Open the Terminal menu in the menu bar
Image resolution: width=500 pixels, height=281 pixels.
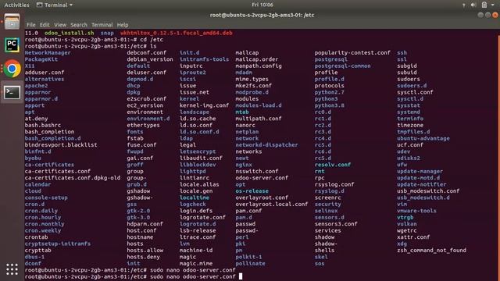pyautogui.click(x=102, y=25)
